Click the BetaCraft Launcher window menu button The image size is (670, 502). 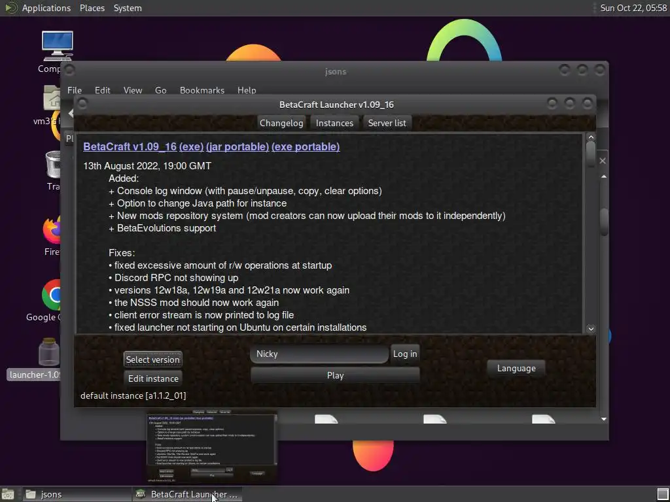click(82, 104)
